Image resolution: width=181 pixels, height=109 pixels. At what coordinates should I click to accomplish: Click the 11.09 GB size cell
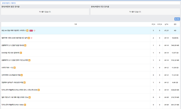coord(175,68)
